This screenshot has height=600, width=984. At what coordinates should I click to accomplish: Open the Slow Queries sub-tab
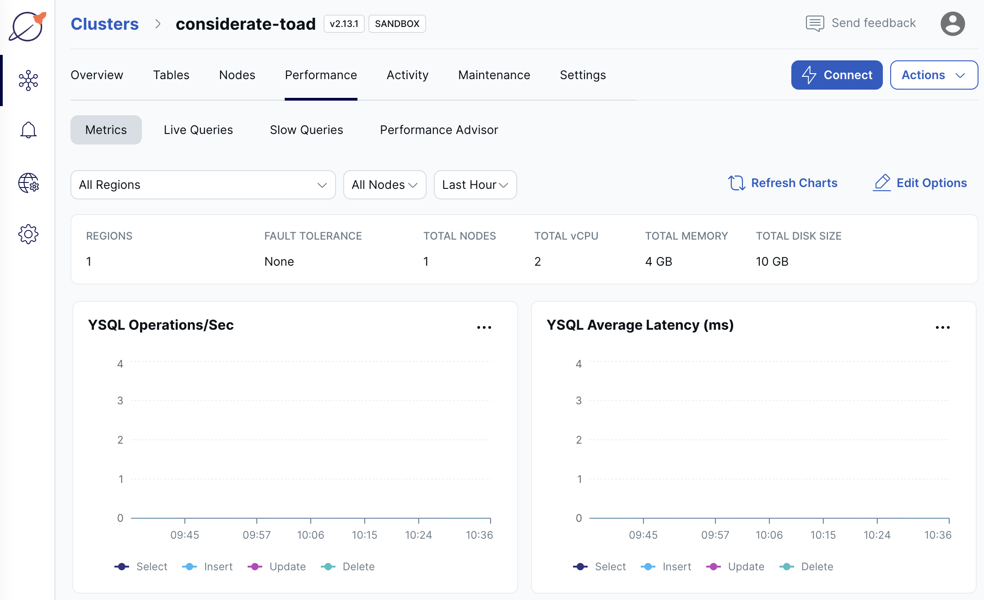[307, 130]
